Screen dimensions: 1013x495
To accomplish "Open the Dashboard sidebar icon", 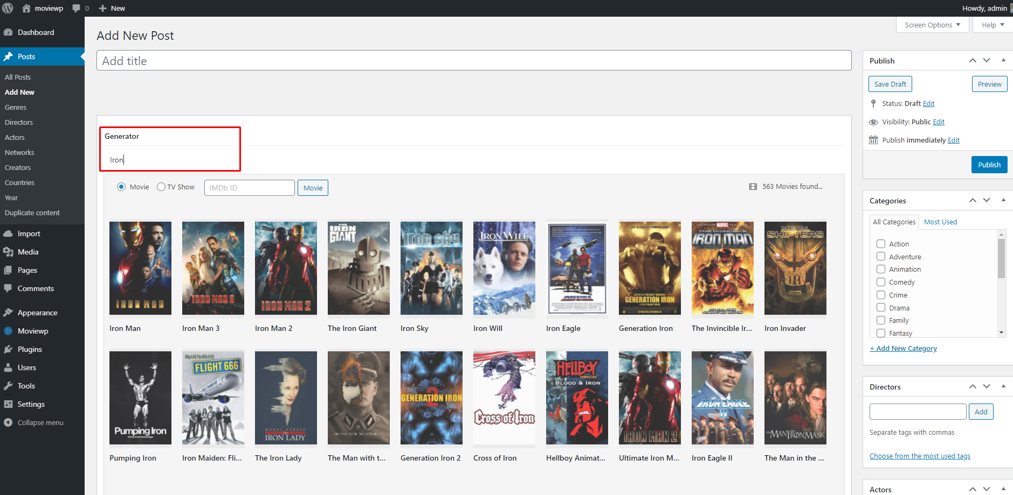I will [x=8, y=32].
